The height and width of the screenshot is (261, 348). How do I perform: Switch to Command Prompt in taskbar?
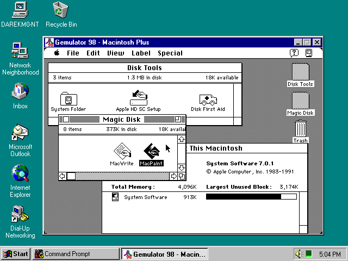76,254
